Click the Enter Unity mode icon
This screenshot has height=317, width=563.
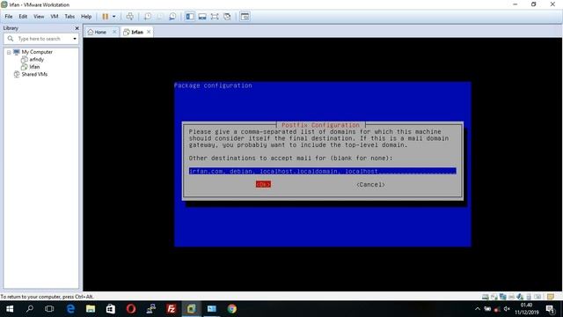pos(227,17)
